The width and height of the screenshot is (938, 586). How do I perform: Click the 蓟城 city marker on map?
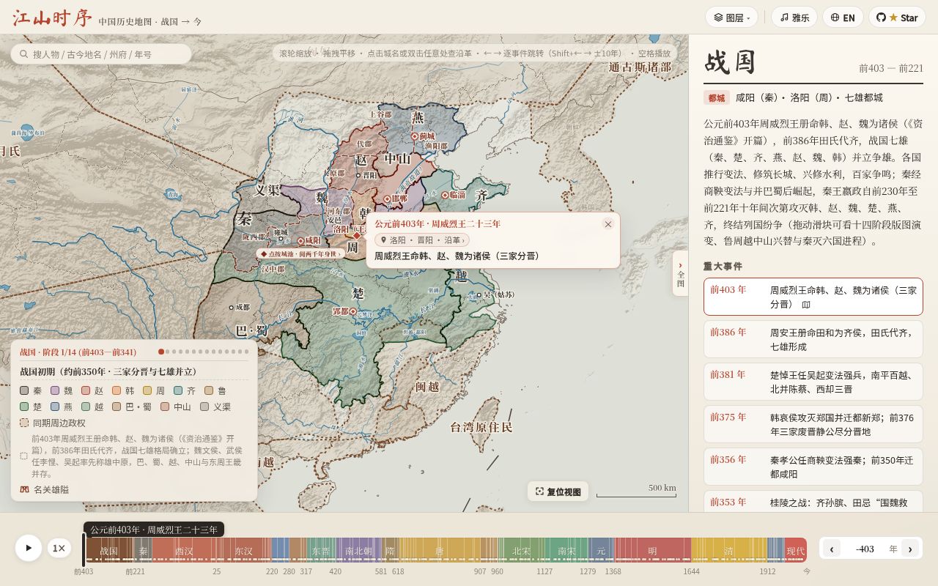point(414,136)
